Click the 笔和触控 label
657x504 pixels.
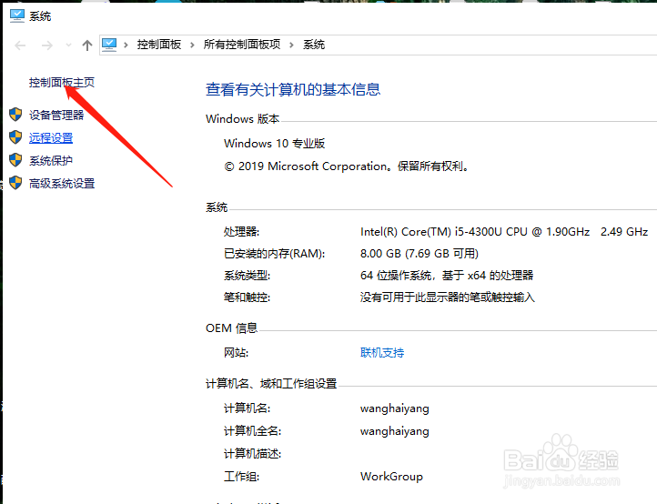point(248,297)
